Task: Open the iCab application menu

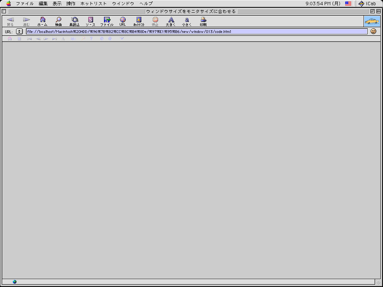Action: click(367, 3)
